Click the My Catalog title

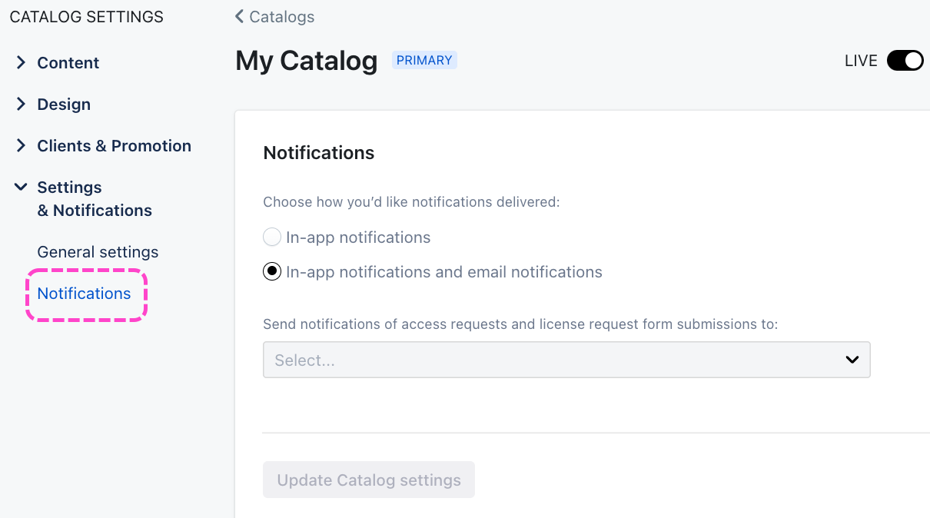[x=306, y=61]
